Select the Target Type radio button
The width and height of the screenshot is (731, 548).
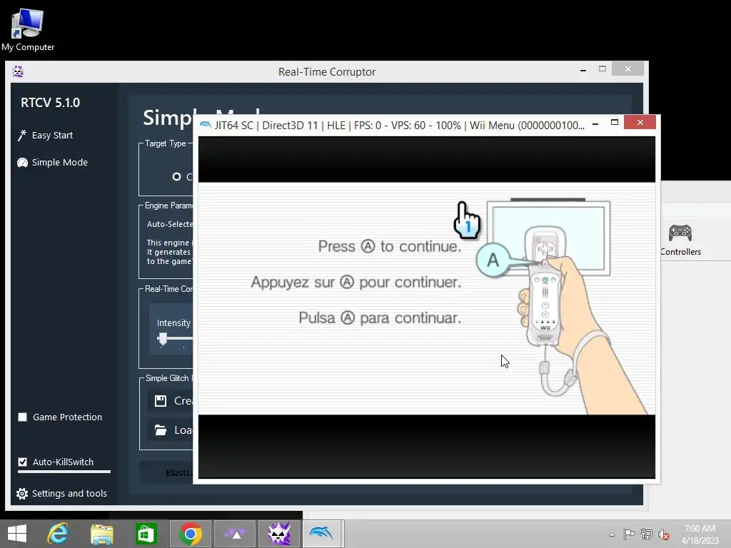click(176, 177)
